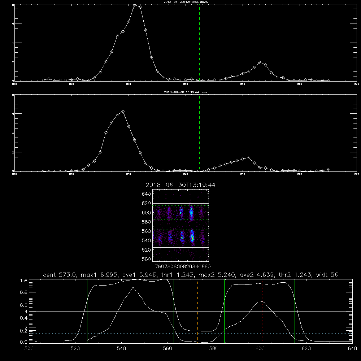Select the 2018-06-30T13:19:44 title above the spectral image
The image size is (361, 361).
180,185
